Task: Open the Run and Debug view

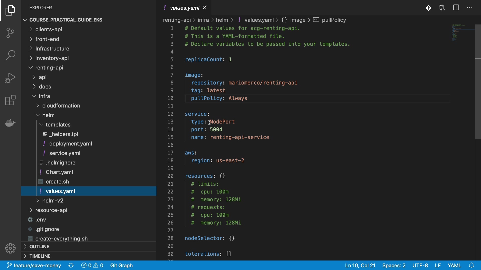Action: pyautogui.click(x=10, y=77)
